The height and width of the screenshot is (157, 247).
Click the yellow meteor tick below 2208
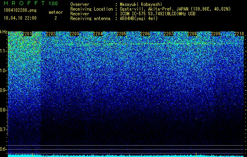pyautogui.click(x=196, y=155)
